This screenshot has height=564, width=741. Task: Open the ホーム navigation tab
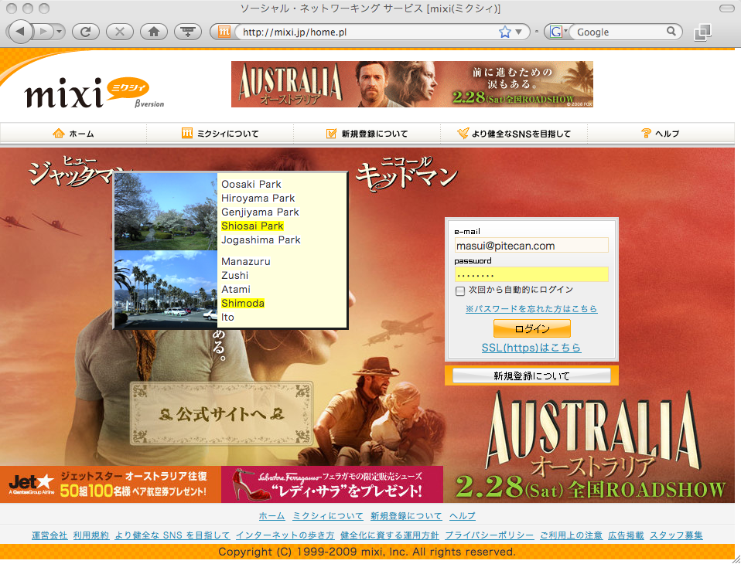[x=73, y=134]
